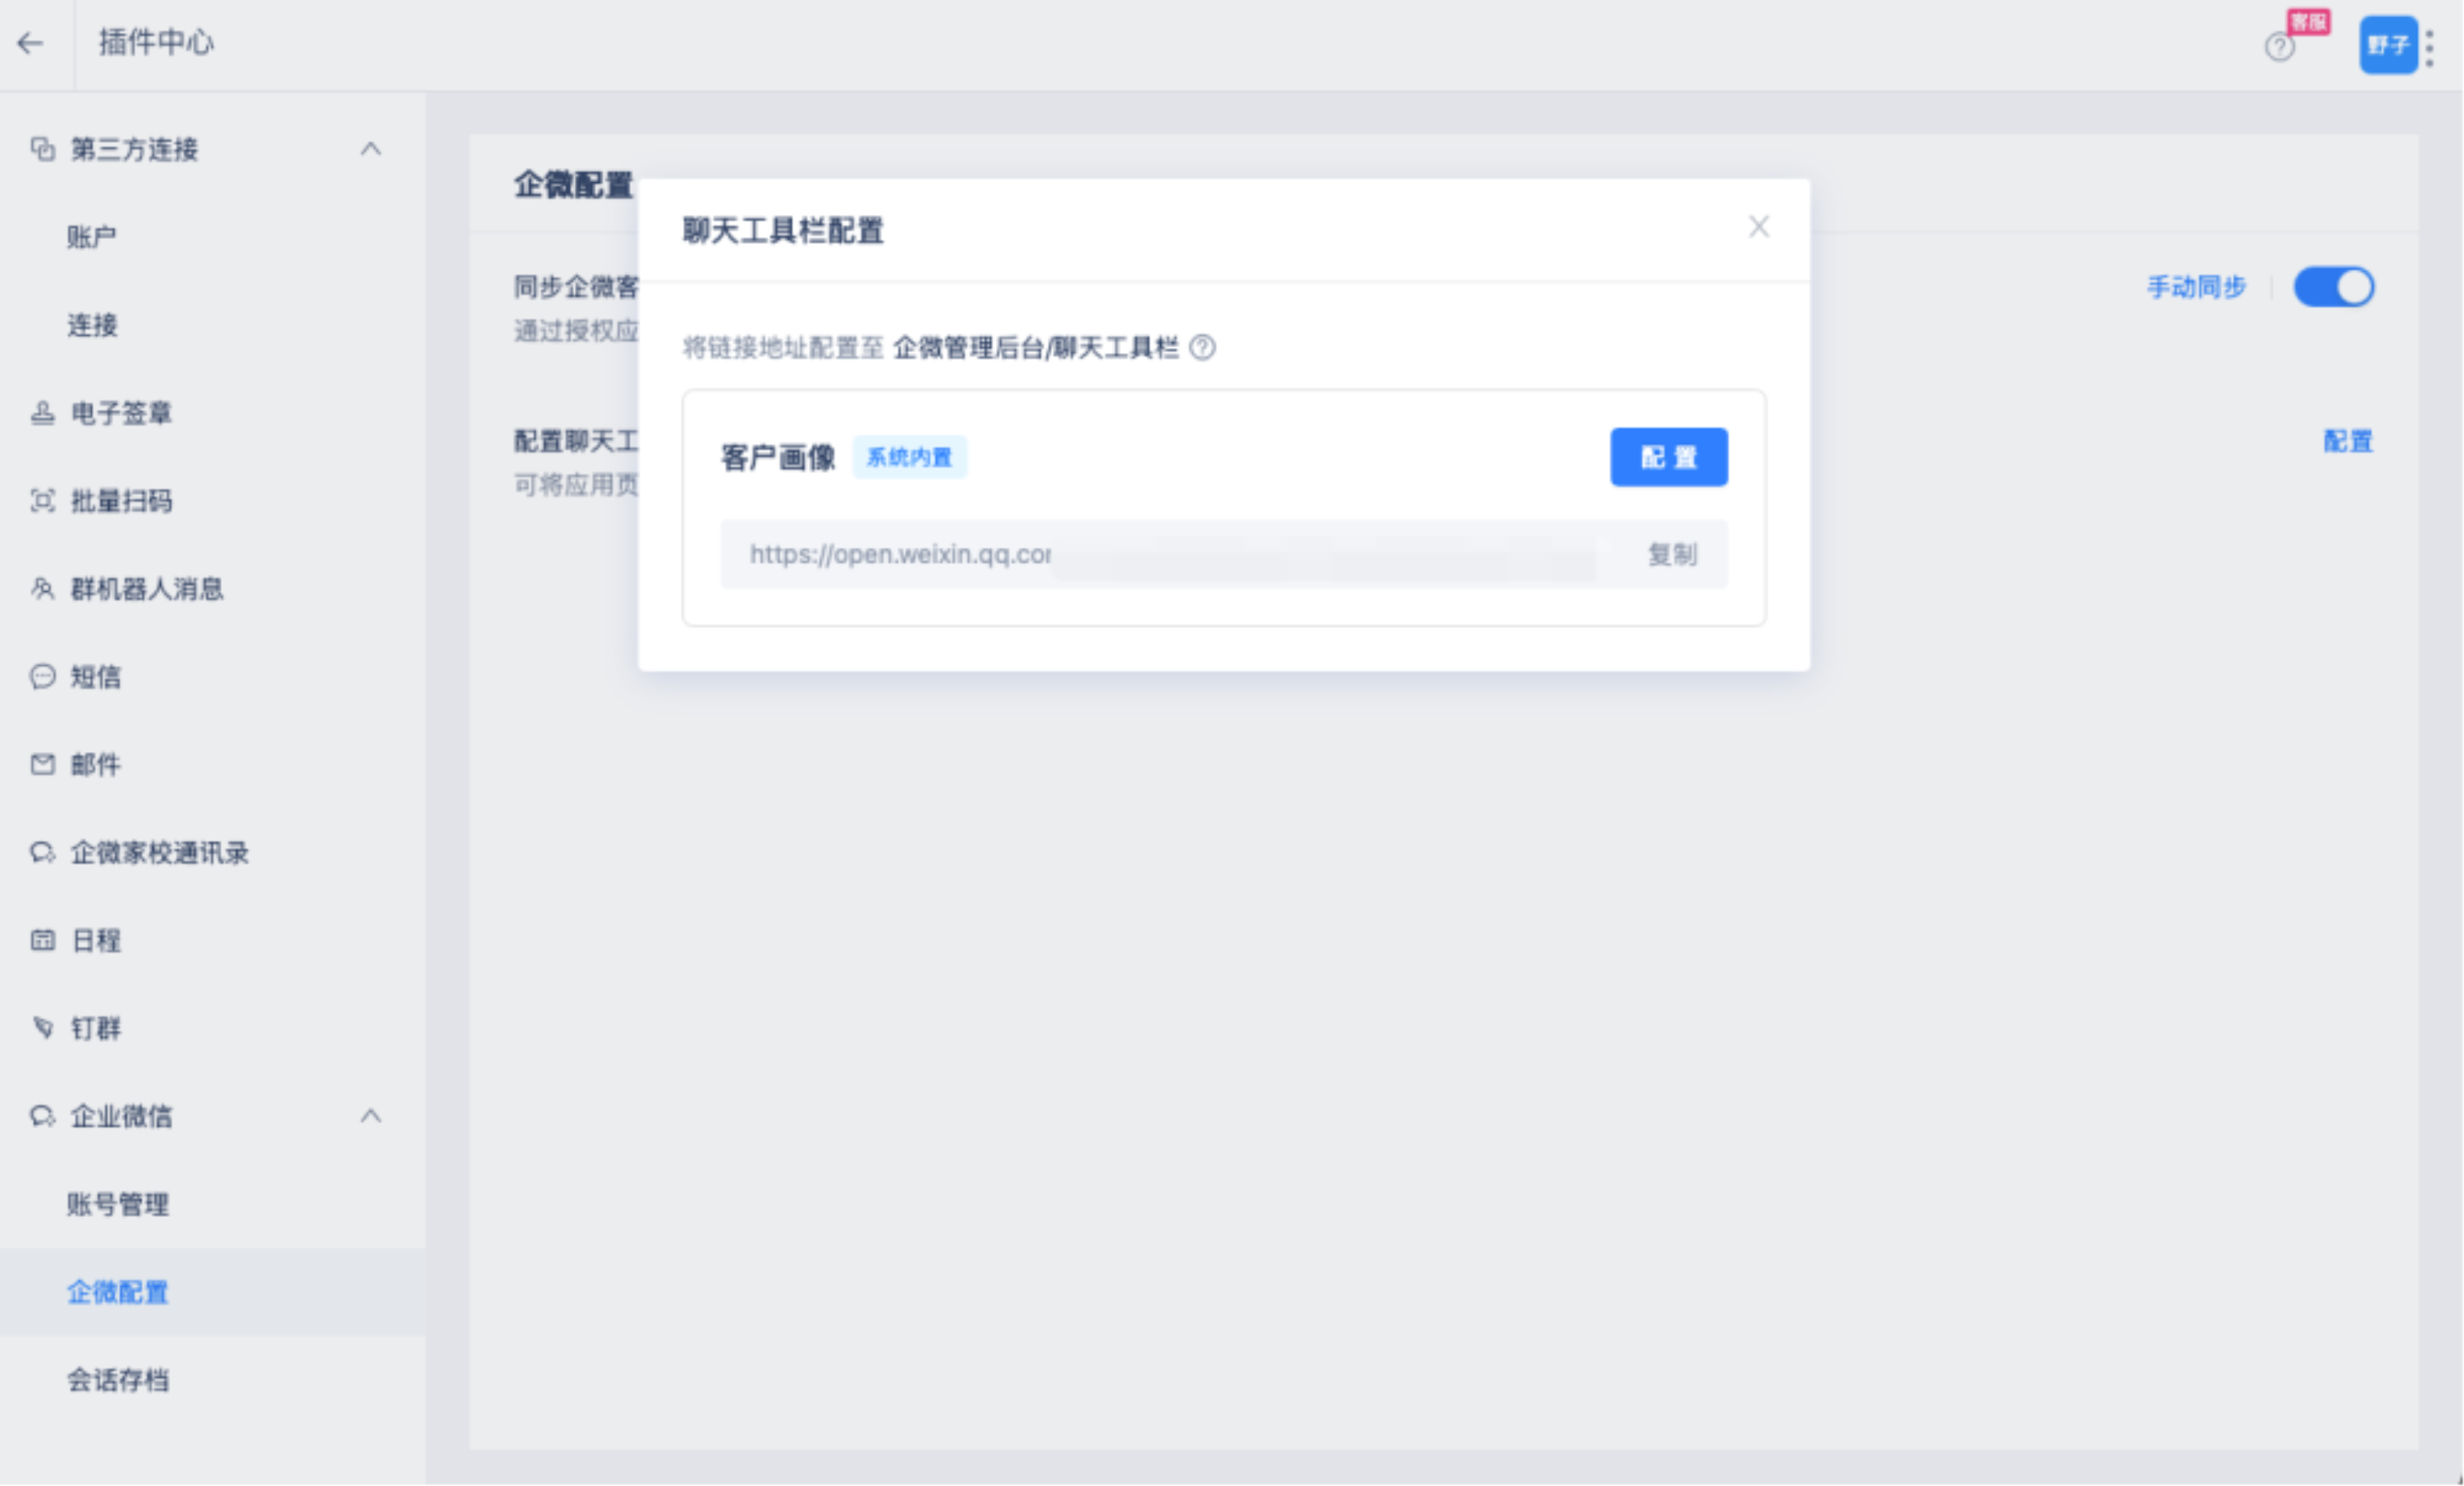Open the 邮件 menu item
The width and height of the screenshot is (2464, 1486).
pos(96,765)
